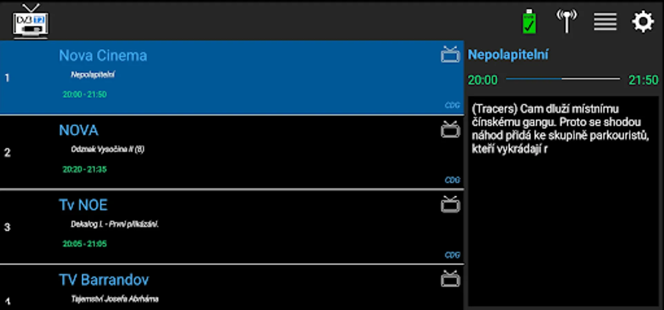Click the Tajemství Josefa Abrháma programme
The image size is (664, 310).
pos(115,299)
